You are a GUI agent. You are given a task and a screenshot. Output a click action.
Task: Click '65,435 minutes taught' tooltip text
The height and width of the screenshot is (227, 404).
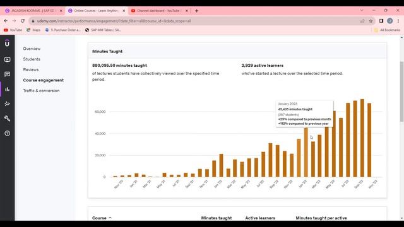(x=295, y=109)
